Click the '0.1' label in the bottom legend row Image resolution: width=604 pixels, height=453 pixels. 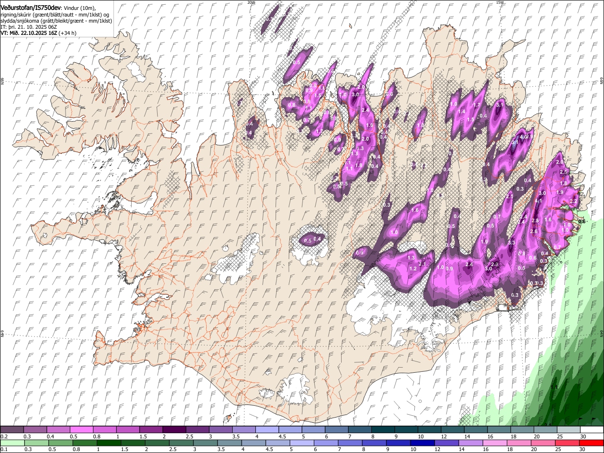pyautogui.click(x=3, y=449)
